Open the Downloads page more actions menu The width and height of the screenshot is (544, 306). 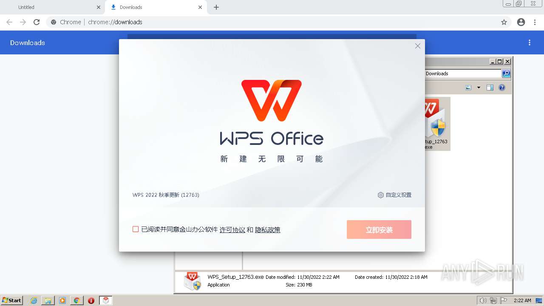click(530, 42)
